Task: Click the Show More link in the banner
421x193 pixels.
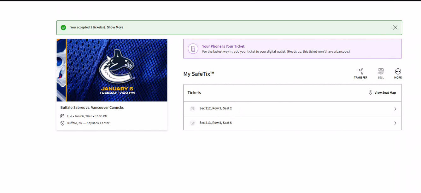Action: (x=115, y=27)
